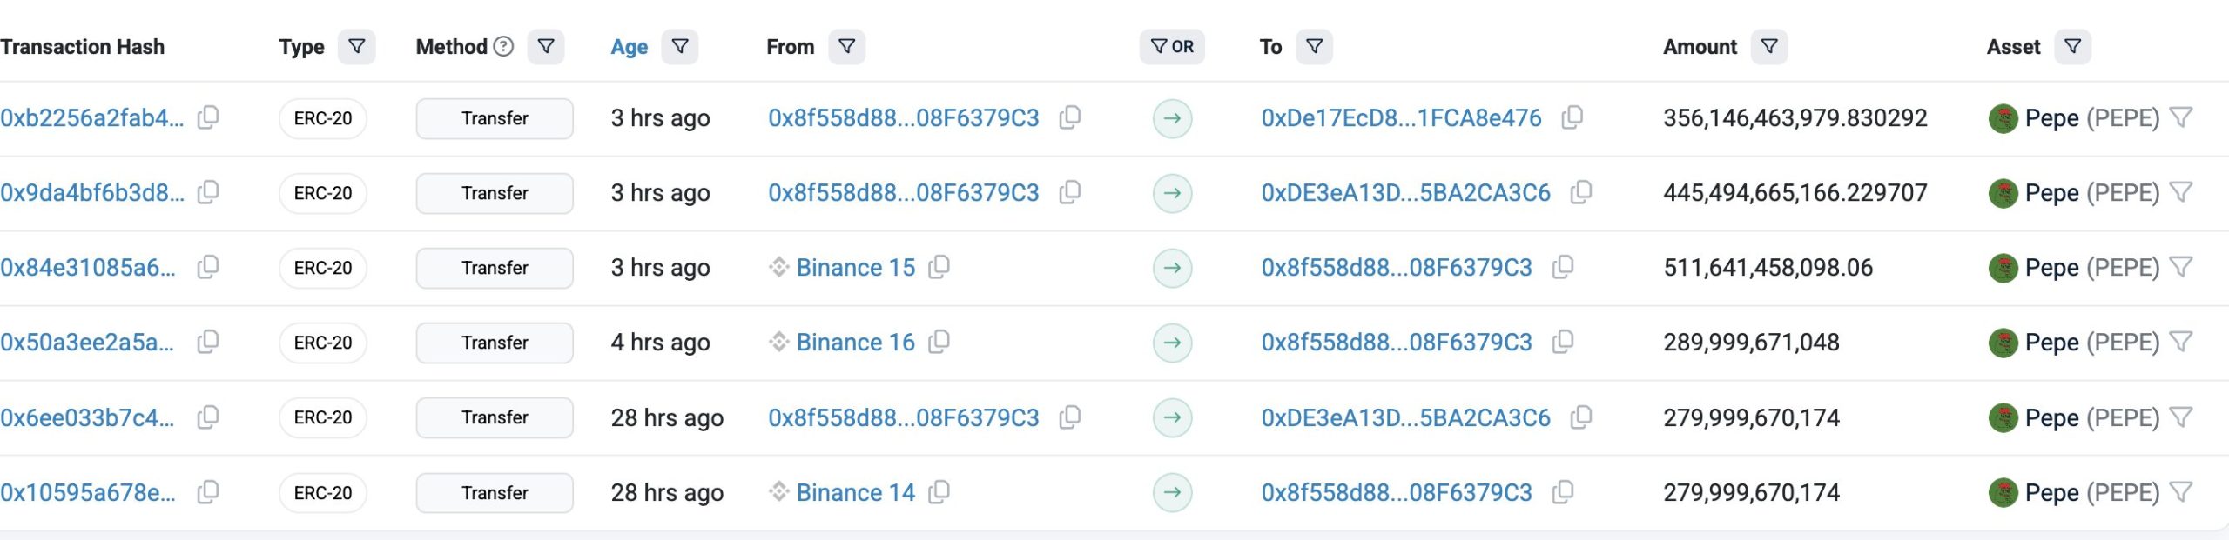This screenshot has height=540, width=2229.
Task: Copy transaction hash 0x9da4bf6b3d8
Action: (x=208, y=192)
